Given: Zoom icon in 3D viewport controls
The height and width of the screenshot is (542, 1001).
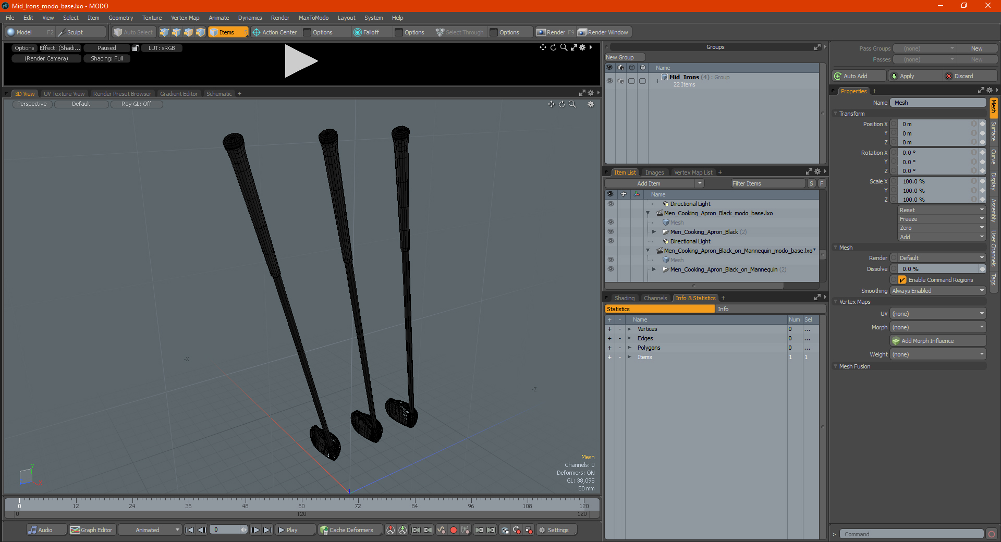Looking at the screenshot, I should 572,104.
